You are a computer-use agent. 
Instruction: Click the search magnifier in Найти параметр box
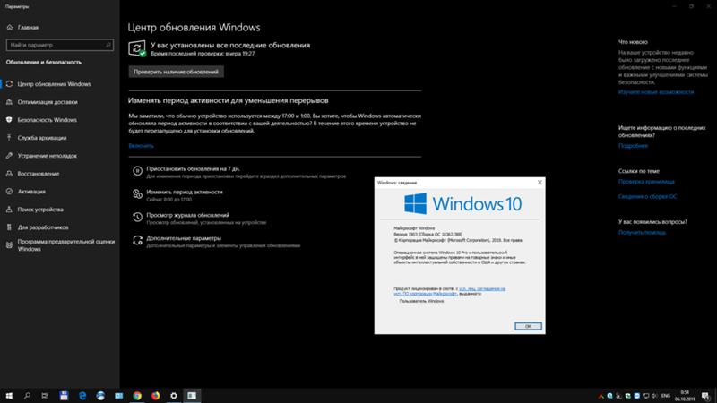point(108,45)
